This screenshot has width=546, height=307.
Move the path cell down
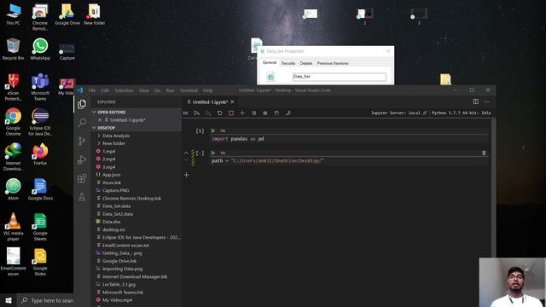pos(186,160)
